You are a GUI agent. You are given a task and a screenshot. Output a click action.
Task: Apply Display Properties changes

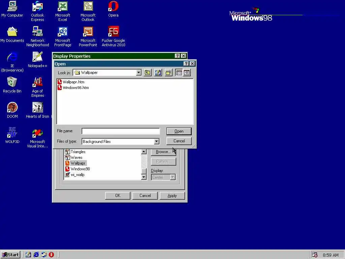172,196
